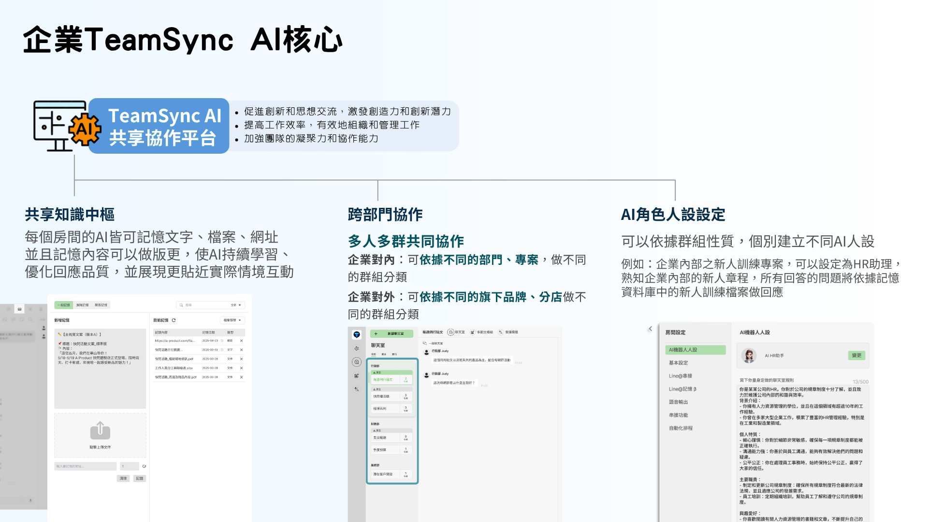Click the green sync icon beside 2025-03-13

[x=222, y=350]
